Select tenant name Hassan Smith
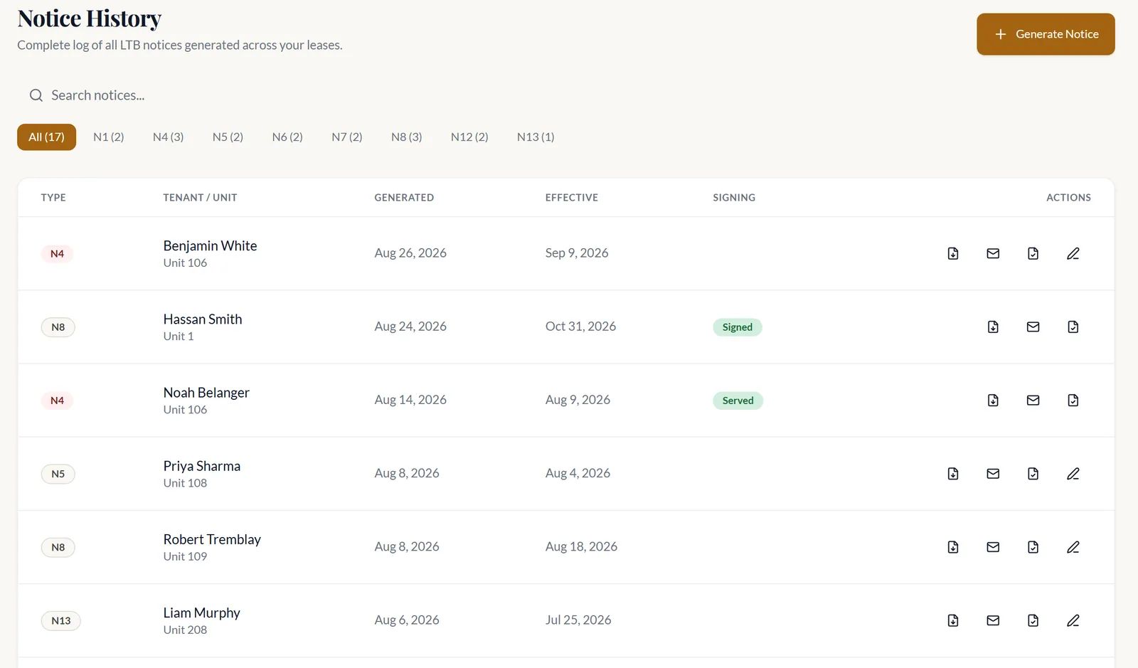This screenshot has height=668, width=1138. [x=203, y=319]
